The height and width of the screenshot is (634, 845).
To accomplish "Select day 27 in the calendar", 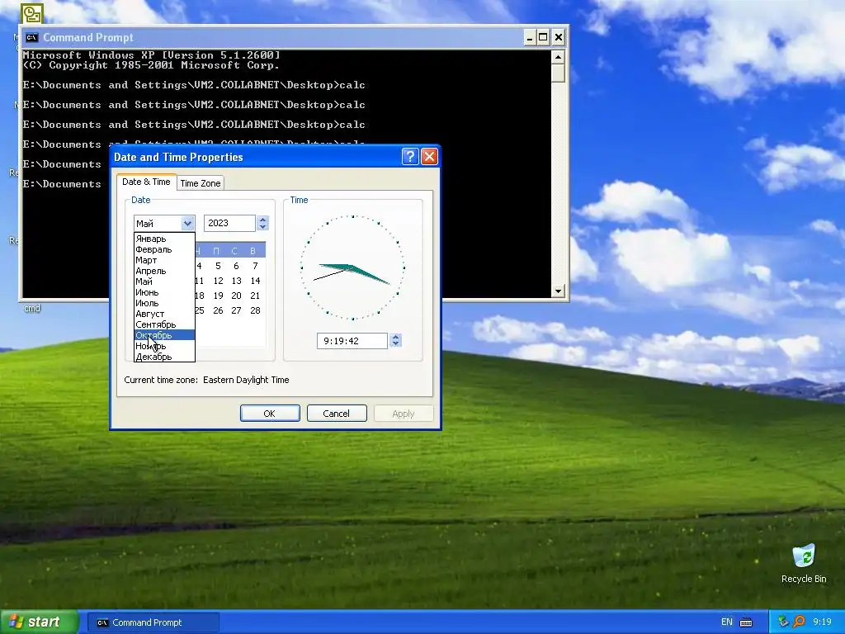I will tap(236, 310).
